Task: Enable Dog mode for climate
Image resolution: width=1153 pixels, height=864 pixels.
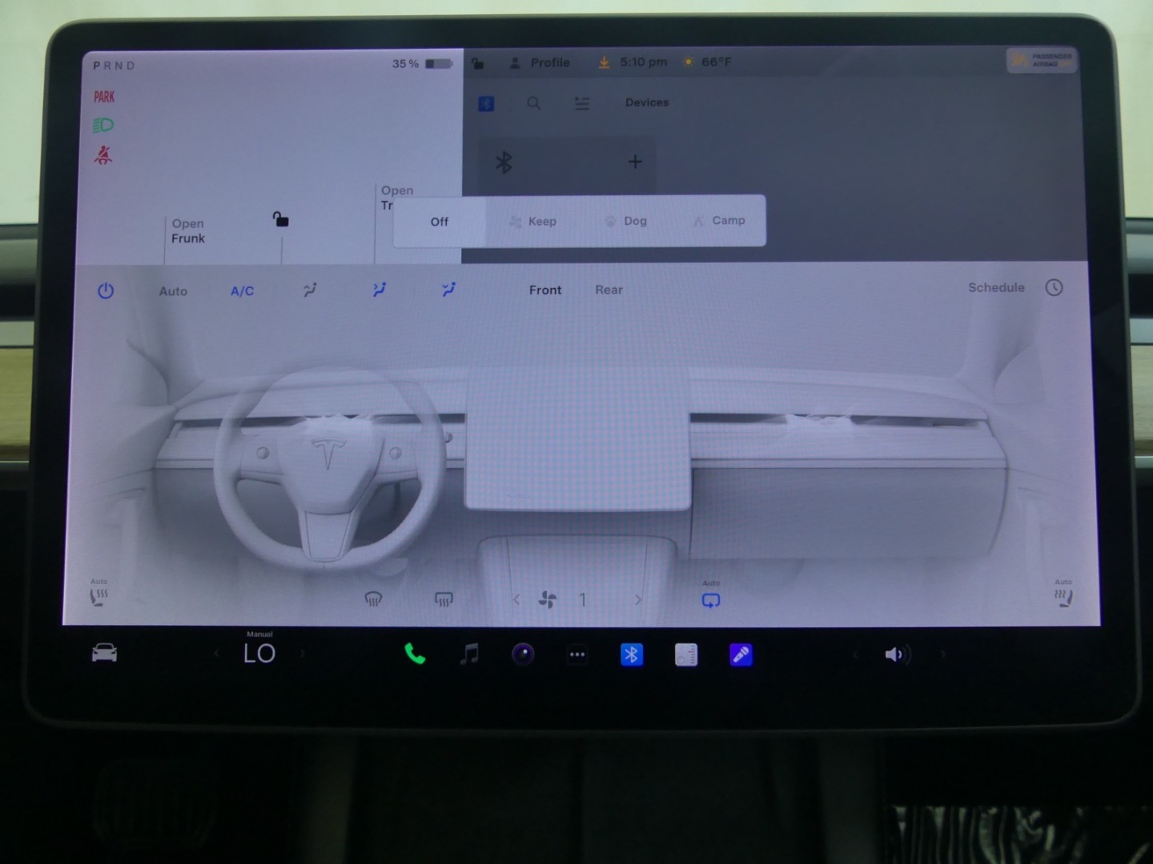Action: coord(626,222)
